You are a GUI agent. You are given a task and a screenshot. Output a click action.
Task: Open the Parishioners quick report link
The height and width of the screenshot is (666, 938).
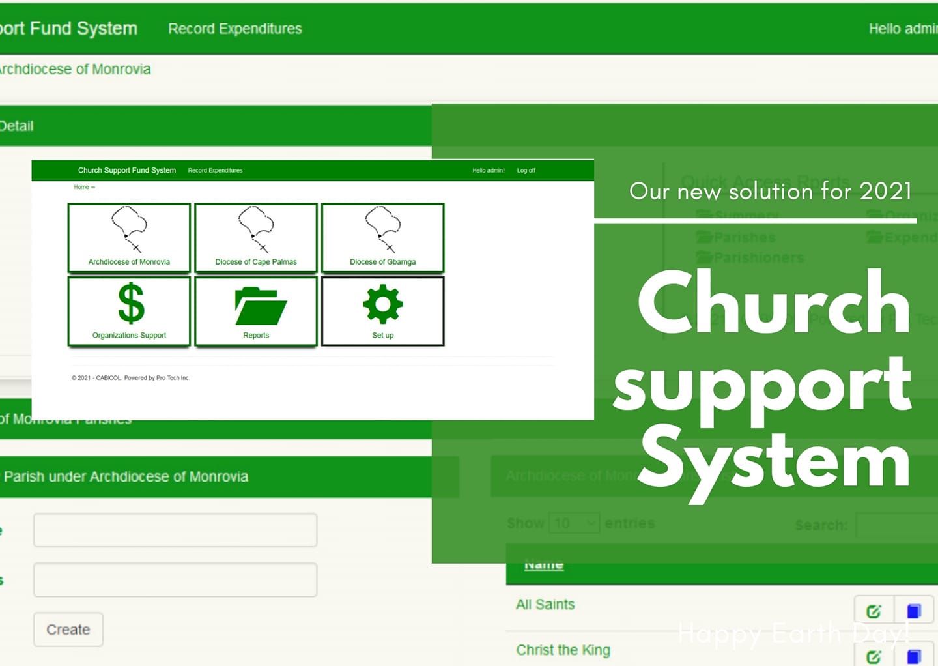(750, 257)
